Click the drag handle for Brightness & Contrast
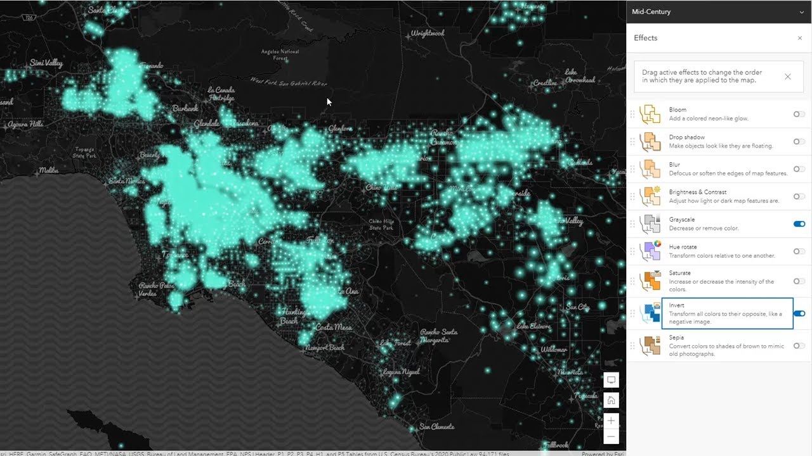This screenshot has width=812, height=456. (x=632, y=196)
